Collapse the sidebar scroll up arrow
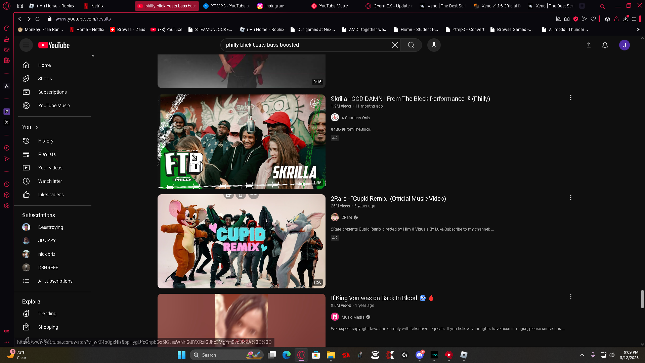The width and height of the screenshot is (645, 363). pyautogui.click(x=93, y=56)
